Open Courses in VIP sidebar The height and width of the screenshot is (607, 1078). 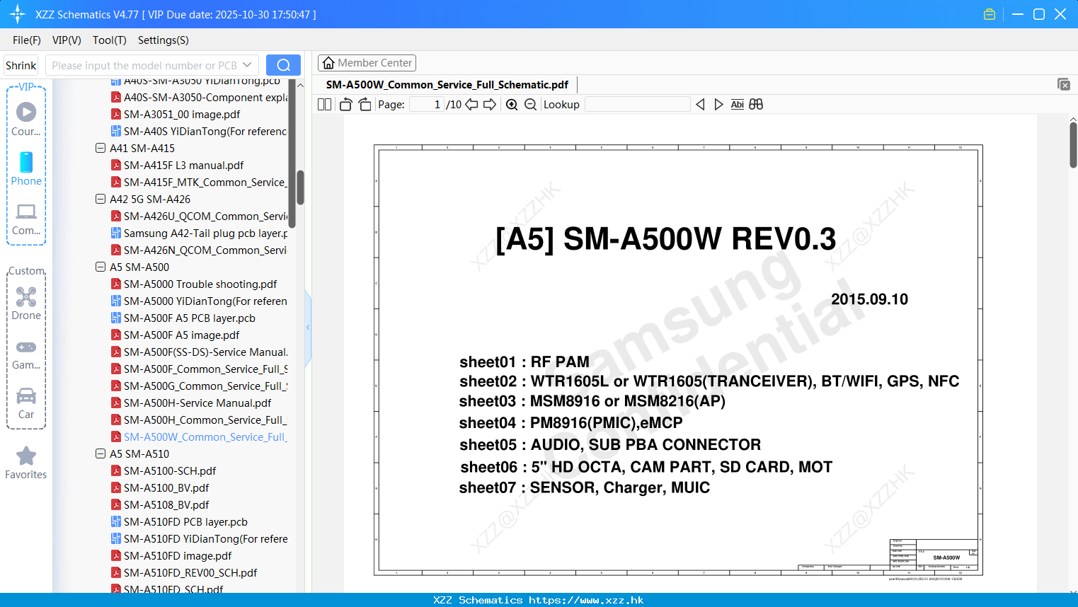pos(26,120)
